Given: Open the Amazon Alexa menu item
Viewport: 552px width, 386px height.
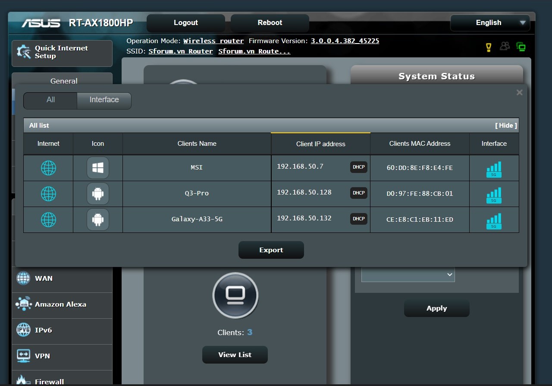Looking at the screenshot, I should click(62, 304).
